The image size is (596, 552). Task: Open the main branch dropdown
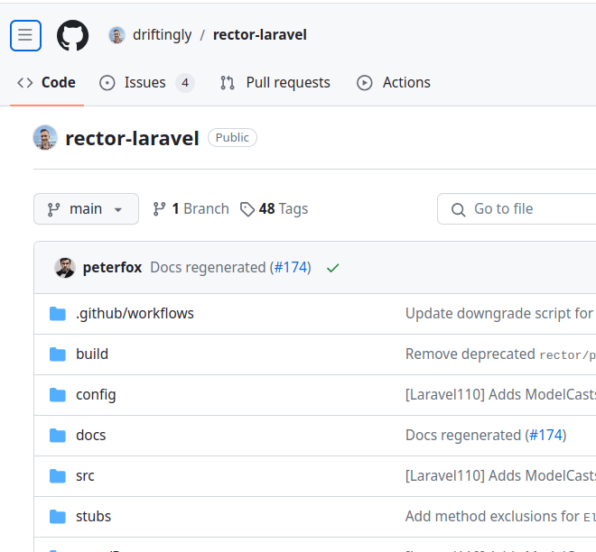pyautogui.click(x=87, y=208)
